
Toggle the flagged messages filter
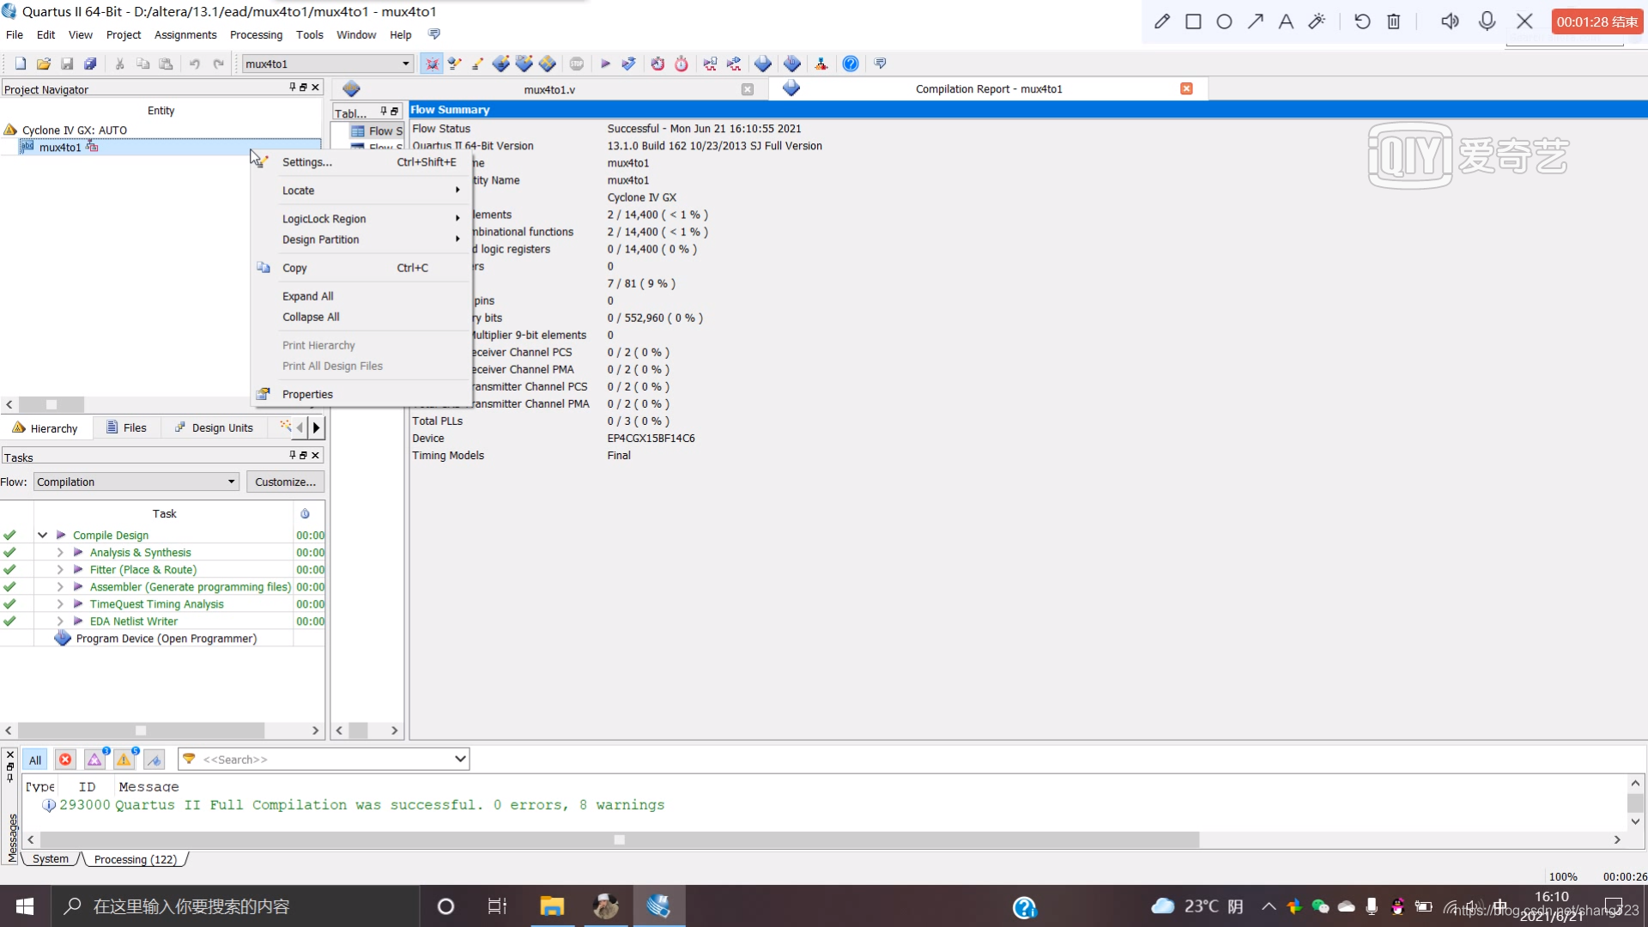154,760
